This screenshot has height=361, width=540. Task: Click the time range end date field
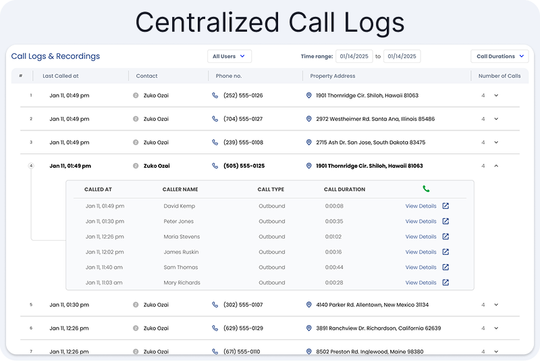pos(402,57)
